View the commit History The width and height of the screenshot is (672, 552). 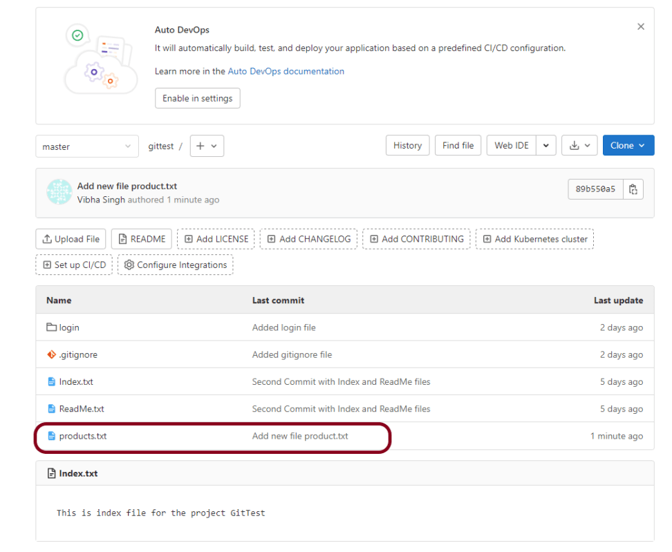(x=407, y=146)
